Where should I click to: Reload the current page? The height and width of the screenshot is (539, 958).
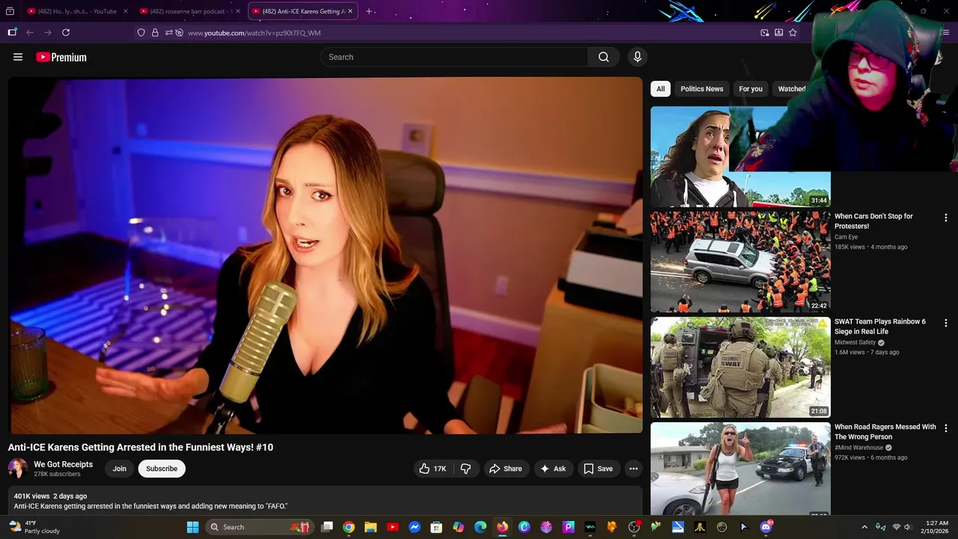[66, 33]
